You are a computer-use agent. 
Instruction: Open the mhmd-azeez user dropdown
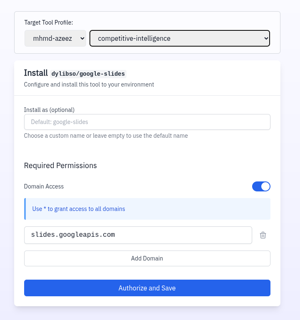coord(55,38)
